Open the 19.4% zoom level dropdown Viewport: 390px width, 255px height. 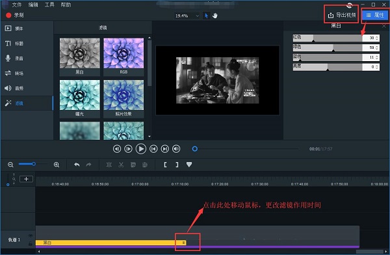click(x=187, y=16)
